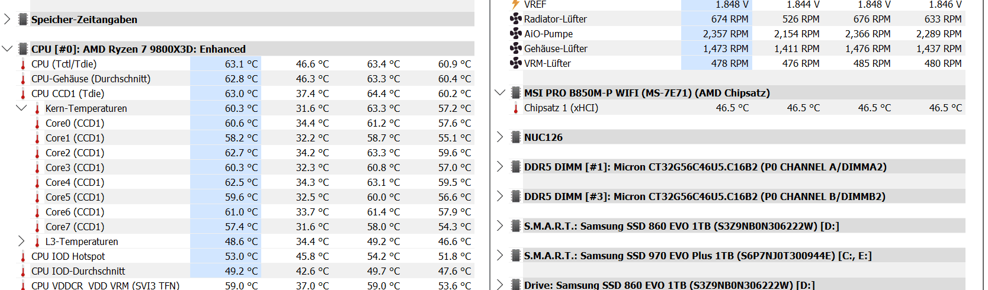Click thermometer icon of Kern-Temperaturen

point(37,108)
